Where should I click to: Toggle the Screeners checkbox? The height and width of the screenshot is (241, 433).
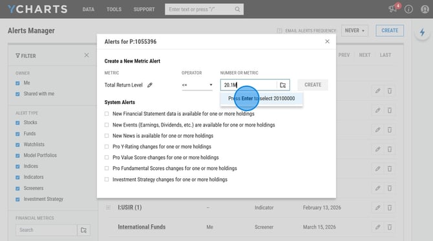[x=17, y=189]
